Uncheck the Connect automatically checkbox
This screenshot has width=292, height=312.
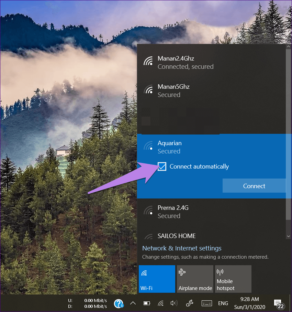162,166
